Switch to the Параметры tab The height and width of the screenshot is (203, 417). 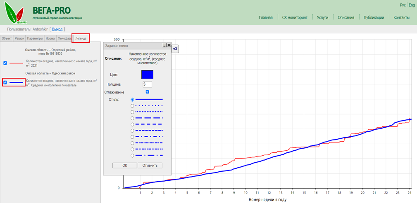click(35, 38)
